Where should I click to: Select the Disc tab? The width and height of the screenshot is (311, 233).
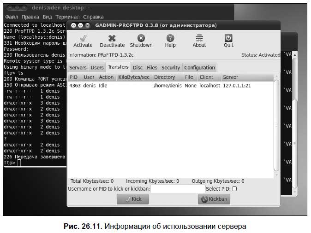click(138, 68)
